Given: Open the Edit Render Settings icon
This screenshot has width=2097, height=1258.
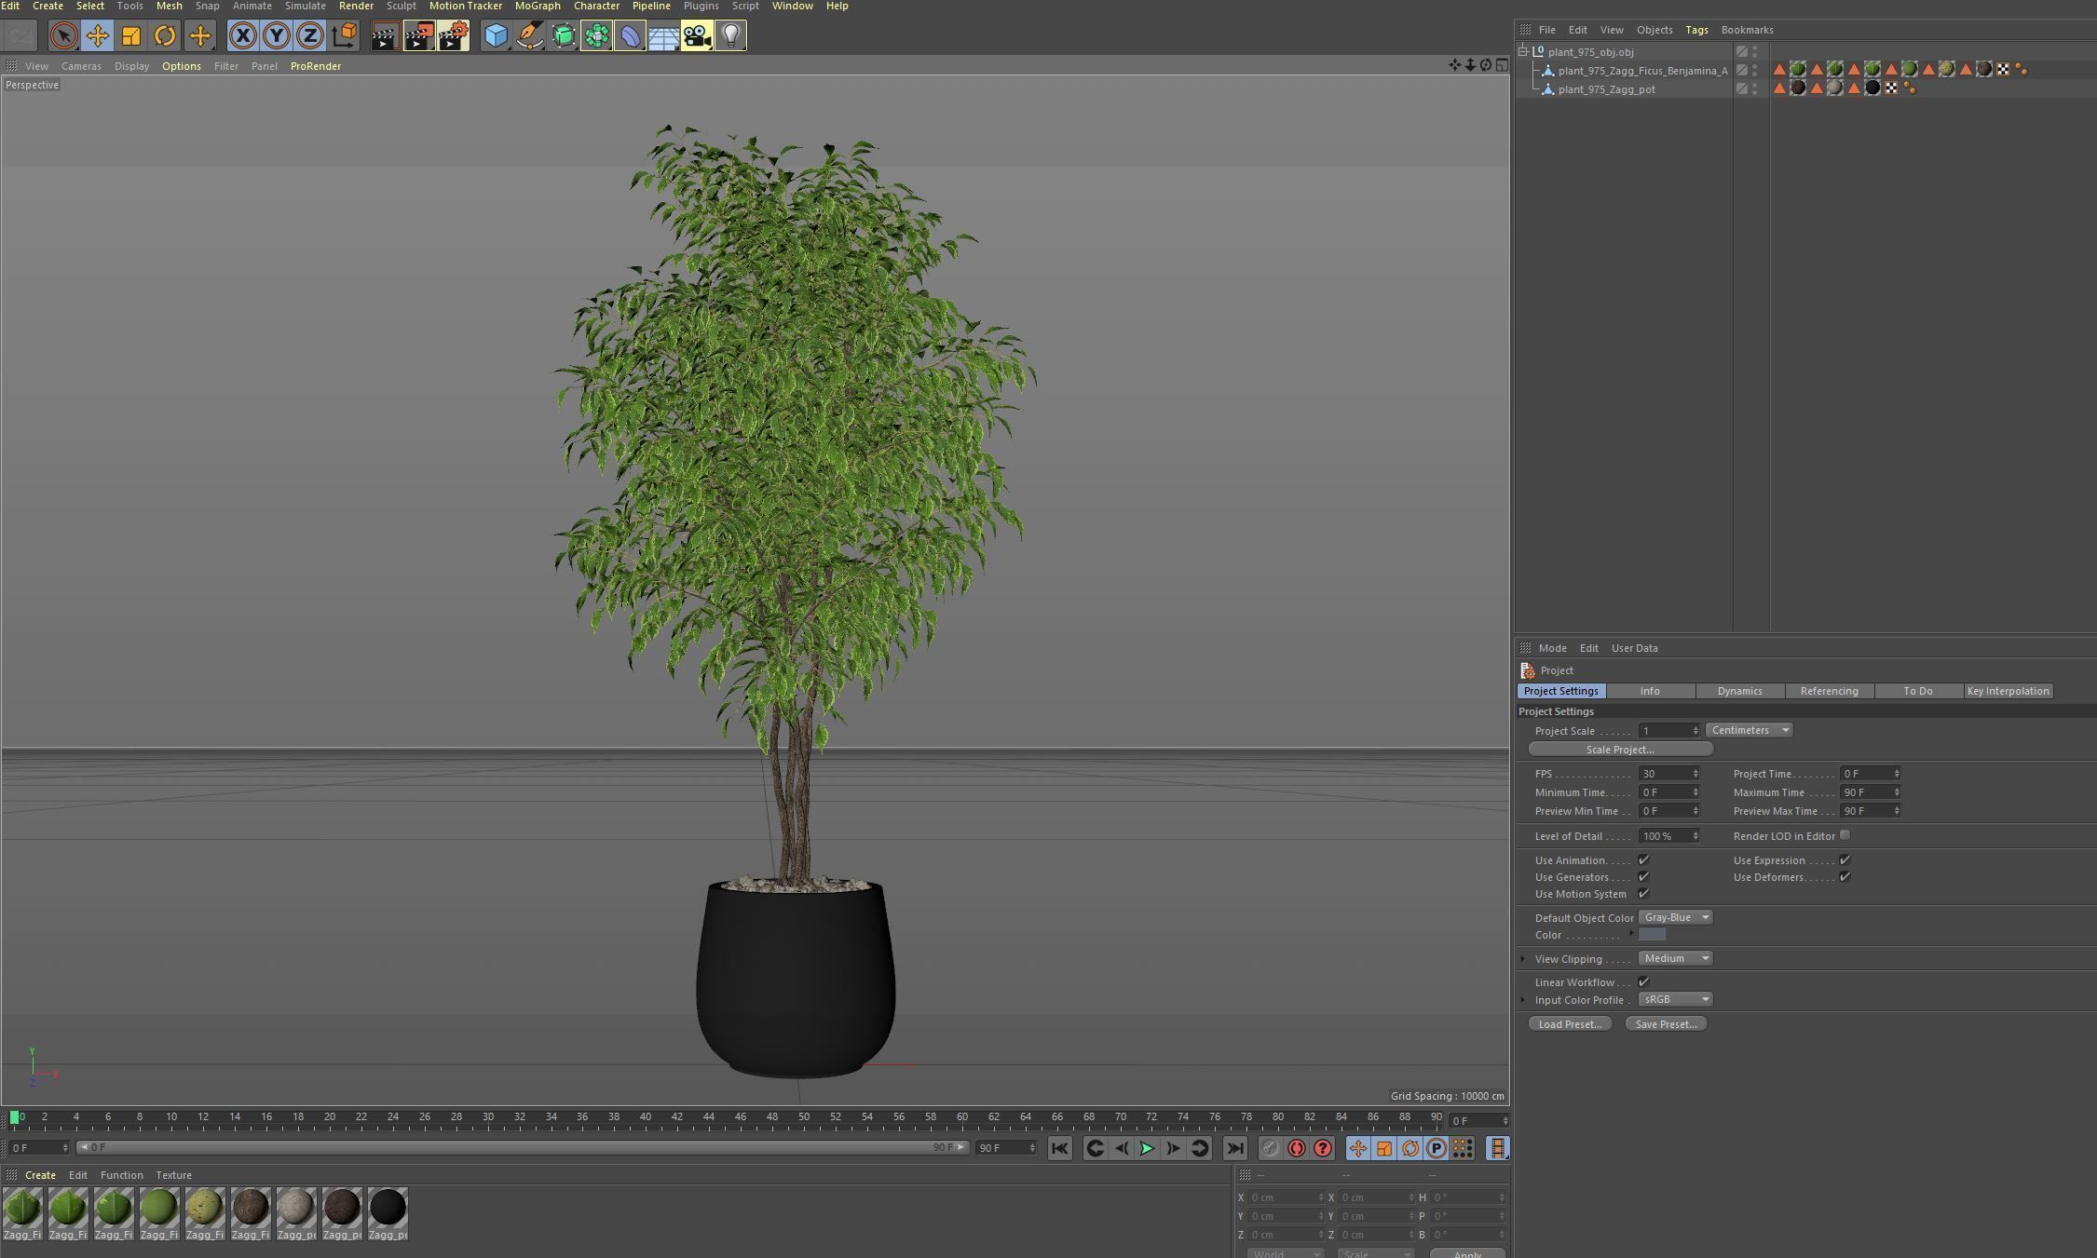Looking at the screenshot, I should [454, 36].
